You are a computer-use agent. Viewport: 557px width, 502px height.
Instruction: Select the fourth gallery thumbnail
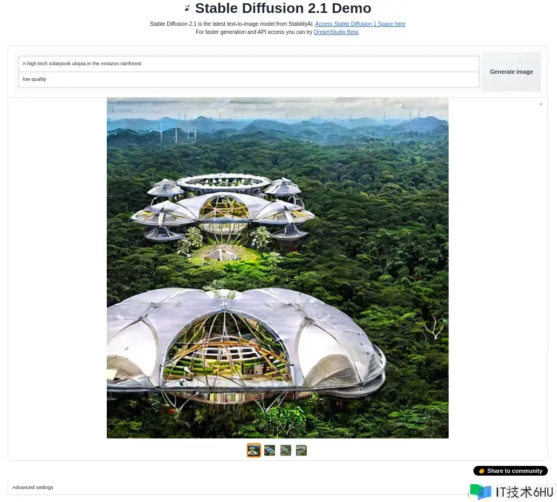(301, 450)
